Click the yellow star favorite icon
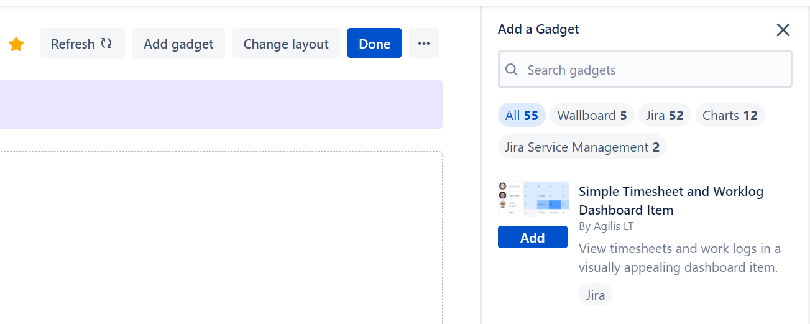 tap(16, 44)
